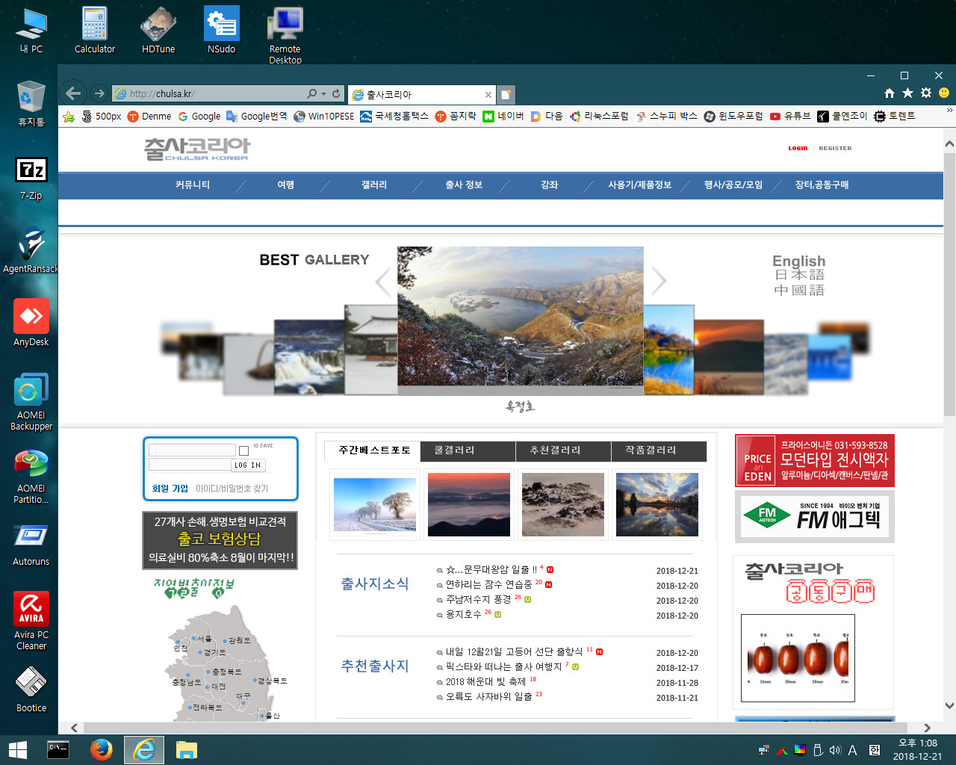Select the AOMEI Backupper desktop icon

pyautogui.click(x=31, y=402)
